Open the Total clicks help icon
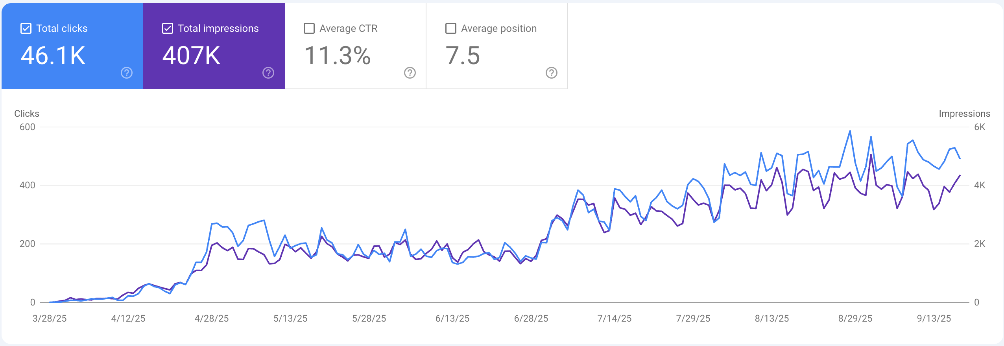The height and width of the screenshot is (346, 1004). (127, 73)
